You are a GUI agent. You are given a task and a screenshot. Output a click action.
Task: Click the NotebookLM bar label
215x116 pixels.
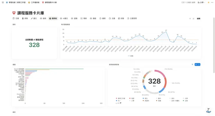click(x=20, y=83)
